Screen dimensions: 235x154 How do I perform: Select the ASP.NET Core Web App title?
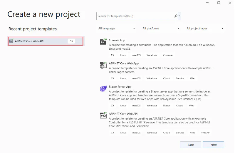[x=124, y=63]
